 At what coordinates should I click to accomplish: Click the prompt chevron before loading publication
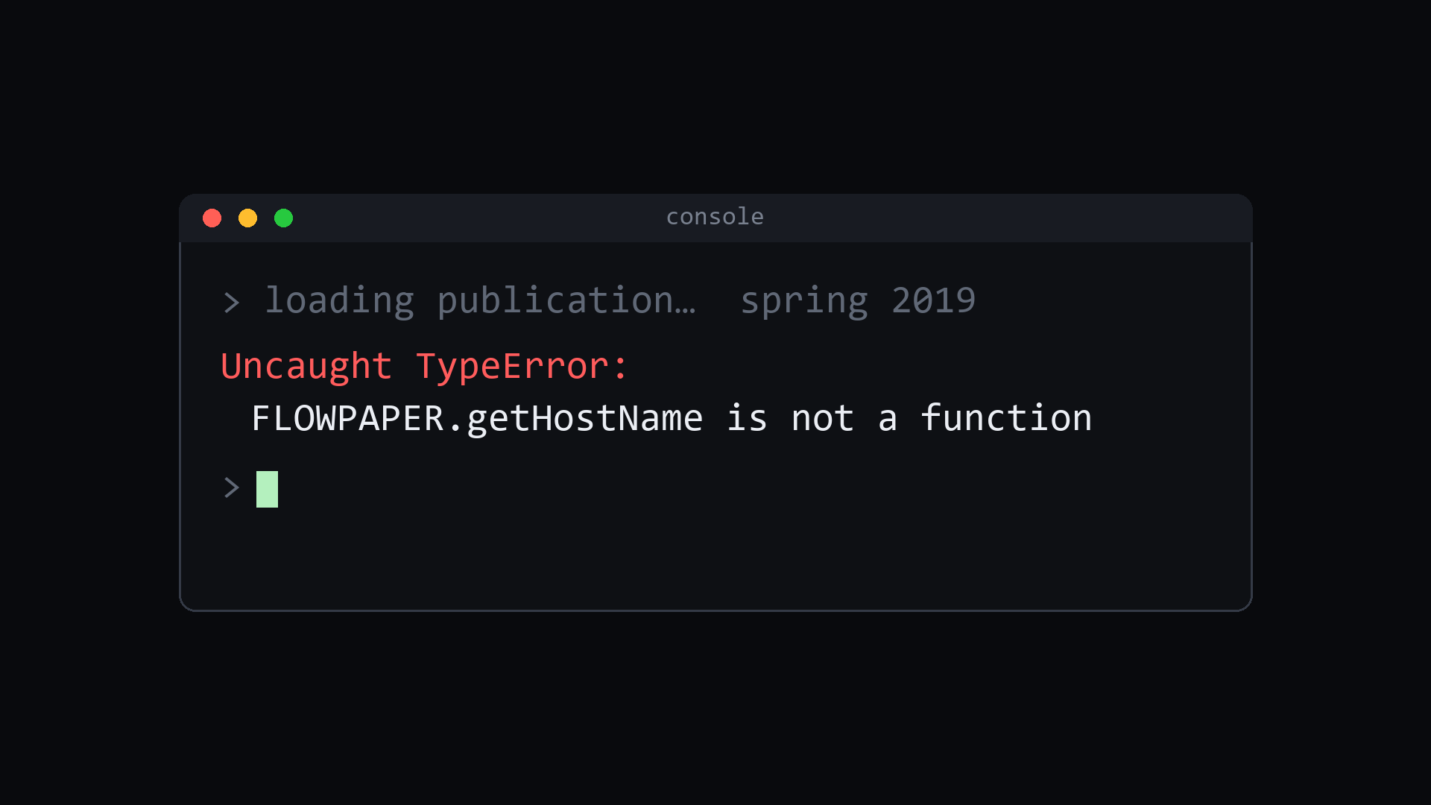[x=232, y=303]
